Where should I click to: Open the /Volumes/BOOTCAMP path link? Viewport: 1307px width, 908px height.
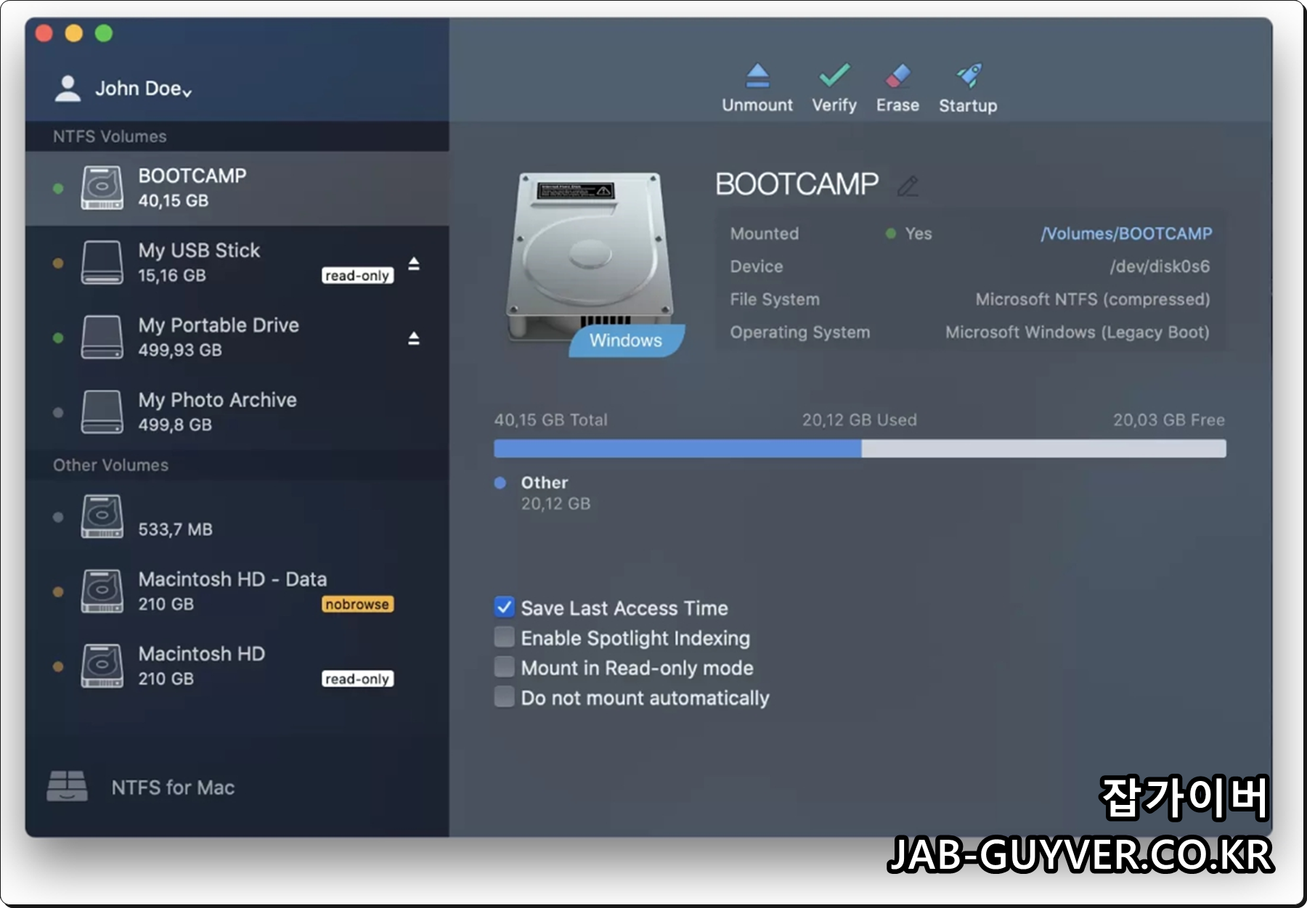point(1126,234)
